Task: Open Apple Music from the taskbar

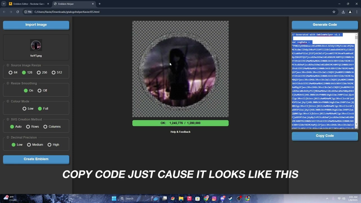Action: 189,198
